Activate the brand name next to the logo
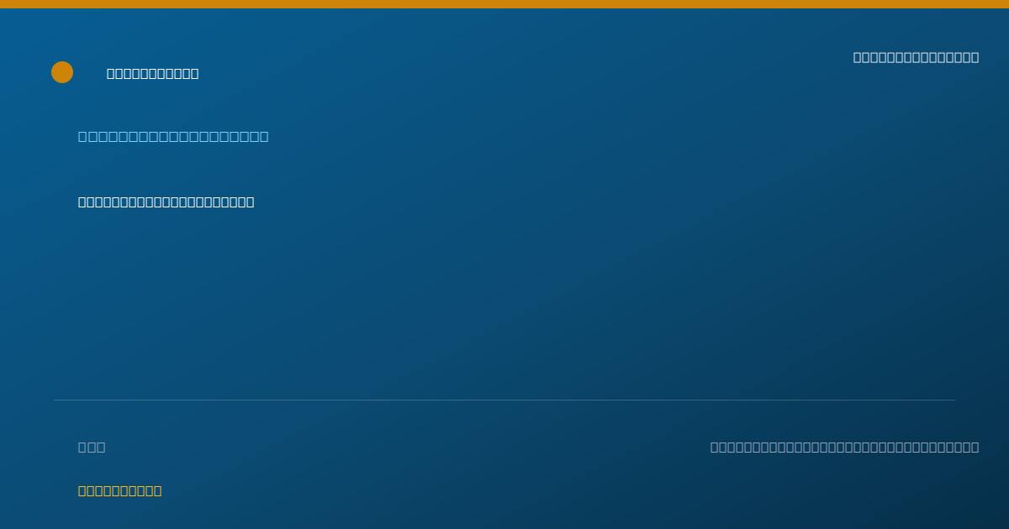 pos(152,74)
